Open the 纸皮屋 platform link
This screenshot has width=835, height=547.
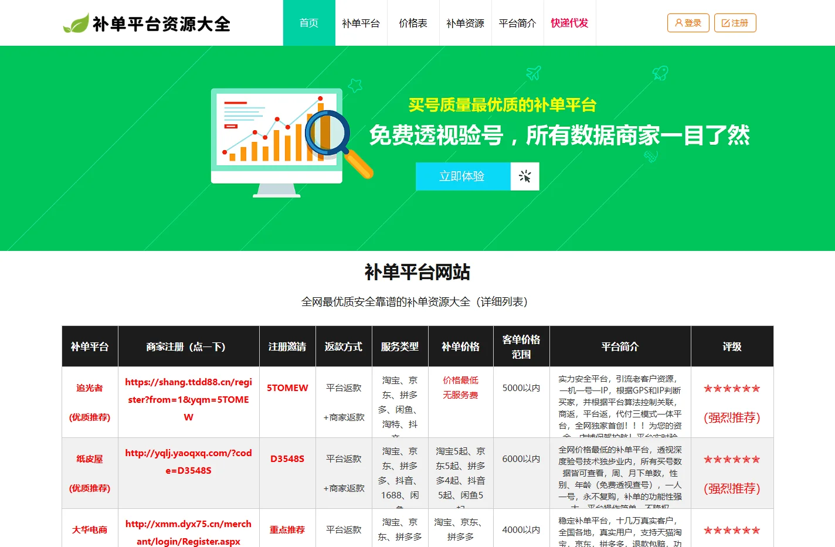(x=90, y=459)
